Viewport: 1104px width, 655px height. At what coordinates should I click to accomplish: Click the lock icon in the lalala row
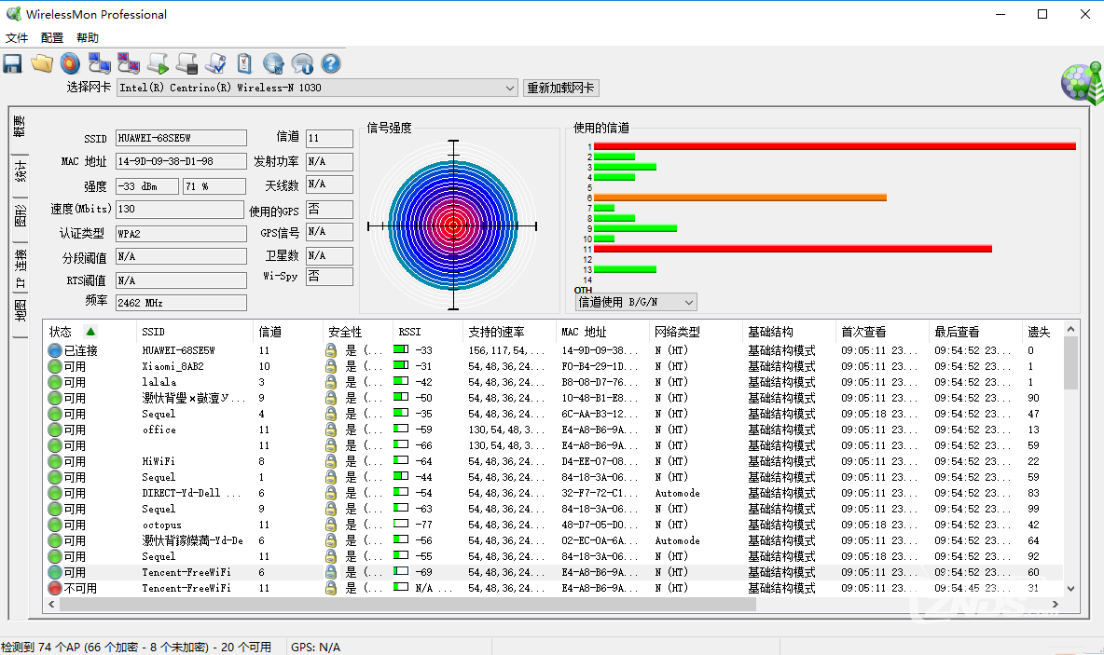click(x=331, y=382)
